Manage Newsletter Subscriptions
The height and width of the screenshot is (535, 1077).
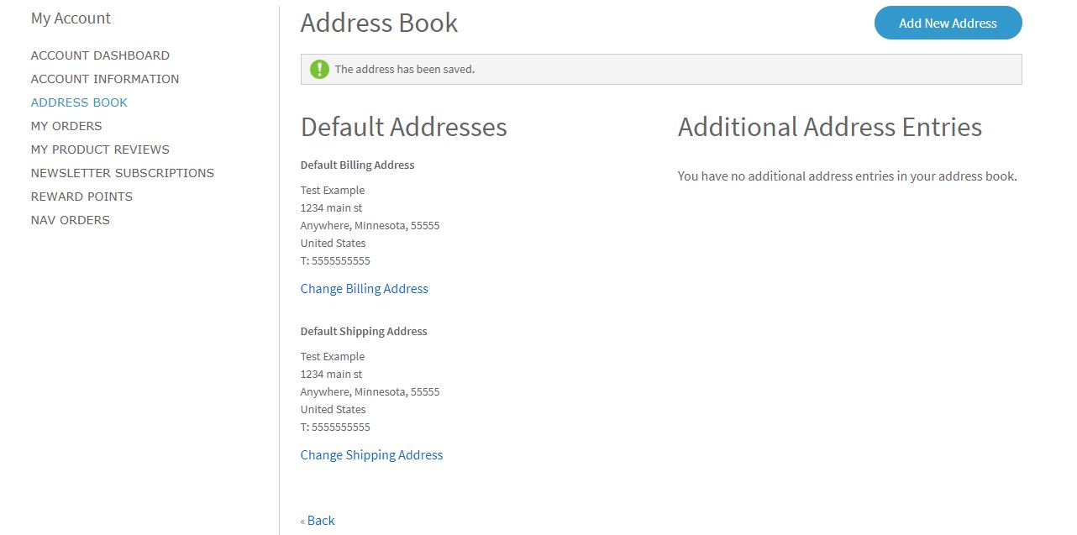(x=123, y=172)
